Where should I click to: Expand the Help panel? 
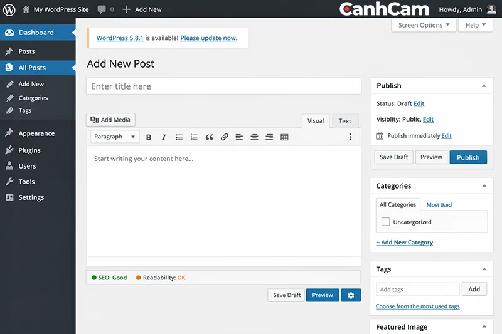click(x=476, y=25)
